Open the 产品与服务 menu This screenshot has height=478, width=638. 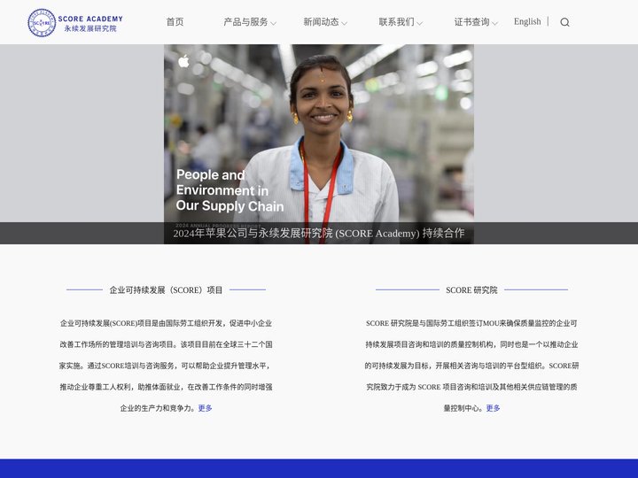pyautogui.click(x=245, y=22)
